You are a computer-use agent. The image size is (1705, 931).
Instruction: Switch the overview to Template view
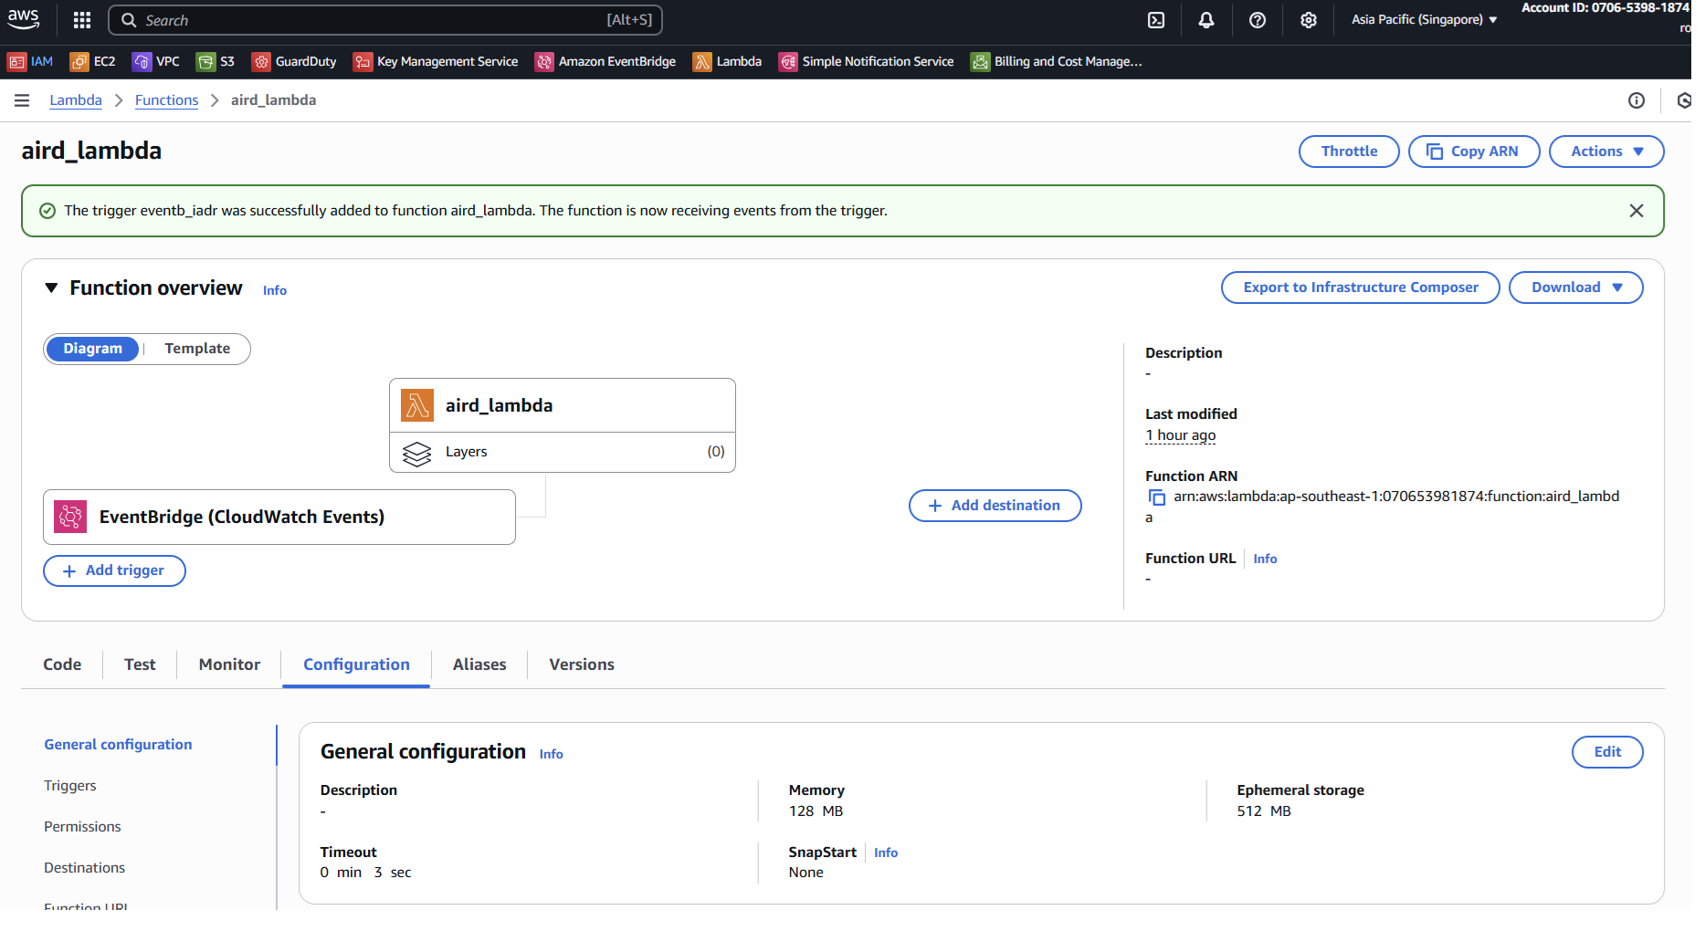197,349
